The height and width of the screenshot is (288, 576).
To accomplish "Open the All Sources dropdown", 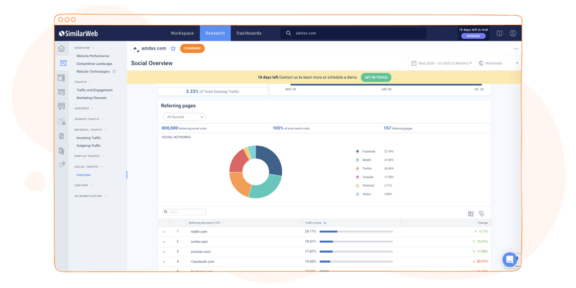I will pyautogui.click(x=184, y=117).
